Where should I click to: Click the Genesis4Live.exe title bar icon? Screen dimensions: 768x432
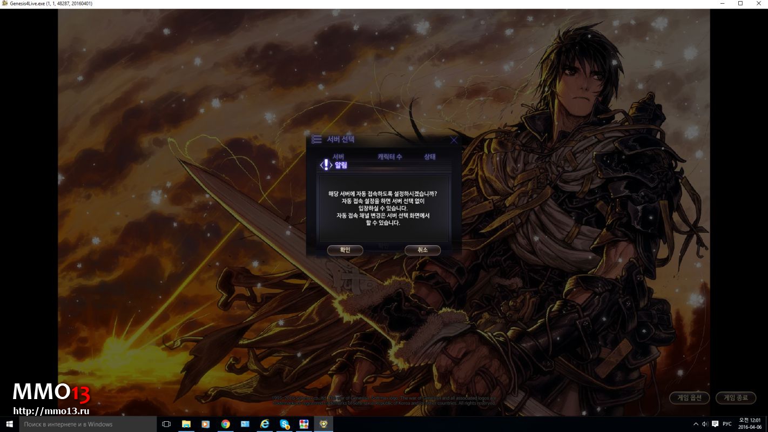5,3
